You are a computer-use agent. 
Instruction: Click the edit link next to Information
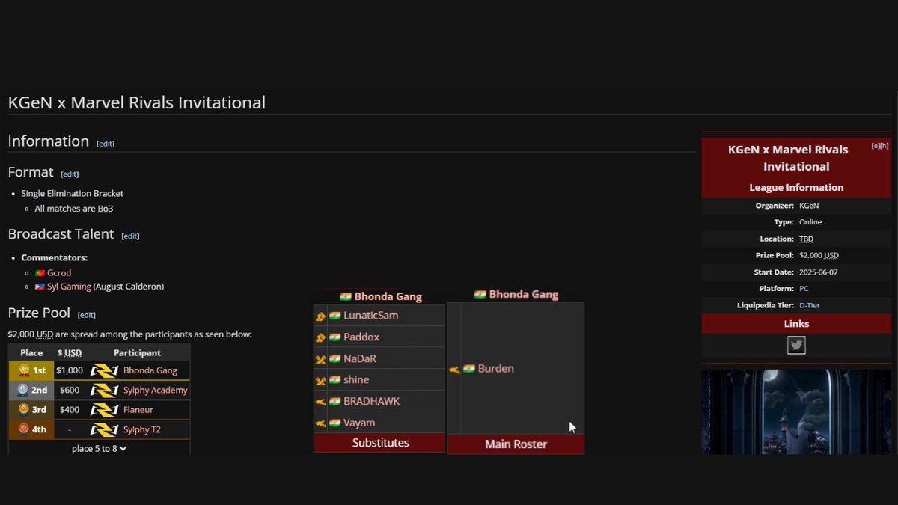pyautogui.click(x=106, y=144)
